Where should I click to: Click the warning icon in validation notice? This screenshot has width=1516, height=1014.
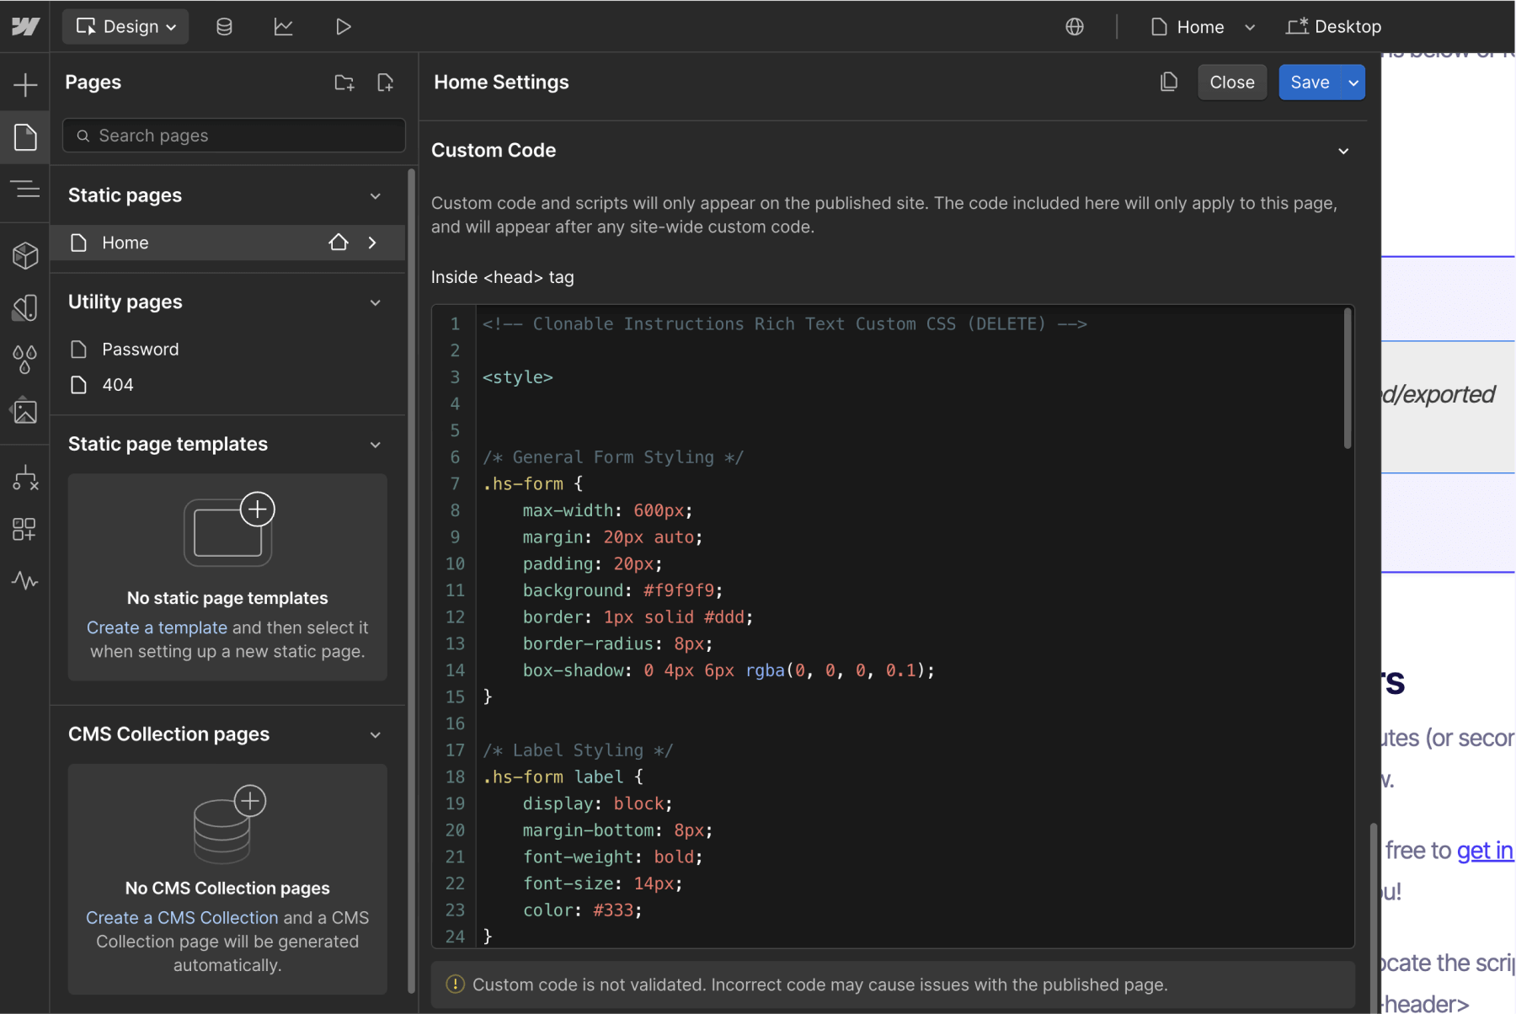455,985
